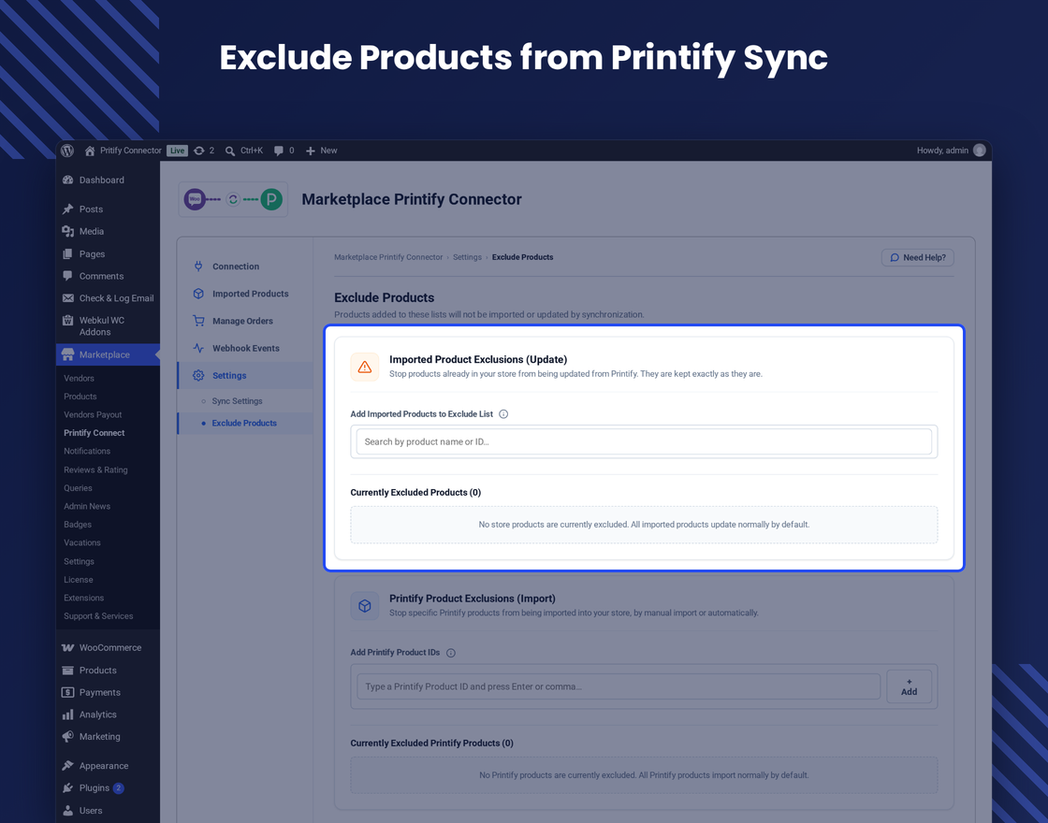This screenshot has height=823, width=1048.
Task: Open the comments bubble icon in admin bar
Action: [279, 151]
